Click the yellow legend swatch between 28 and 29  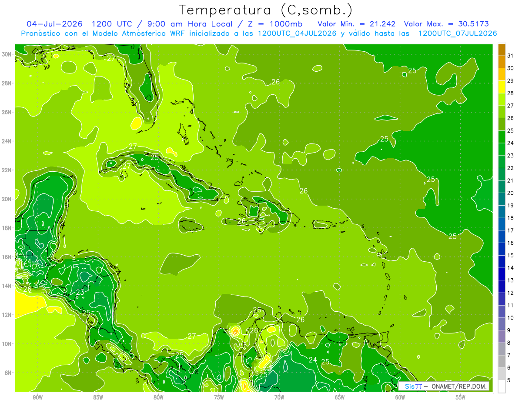502,87
